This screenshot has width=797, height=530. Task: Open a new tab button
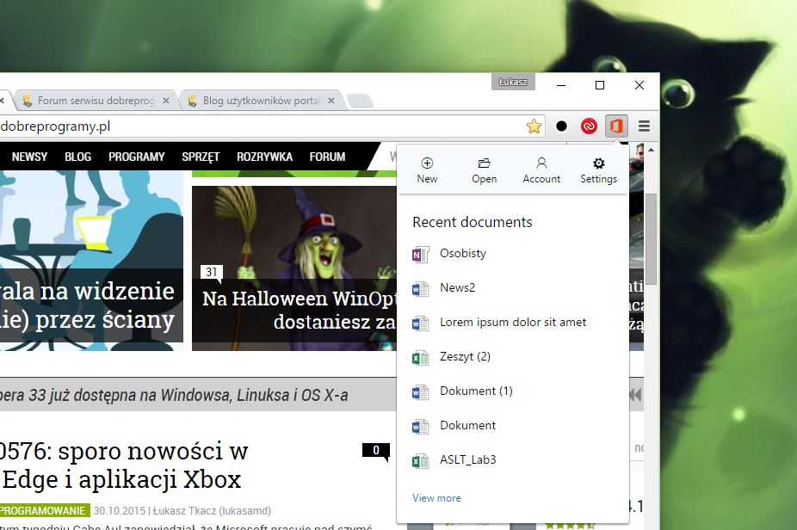[x=360, y=101]
